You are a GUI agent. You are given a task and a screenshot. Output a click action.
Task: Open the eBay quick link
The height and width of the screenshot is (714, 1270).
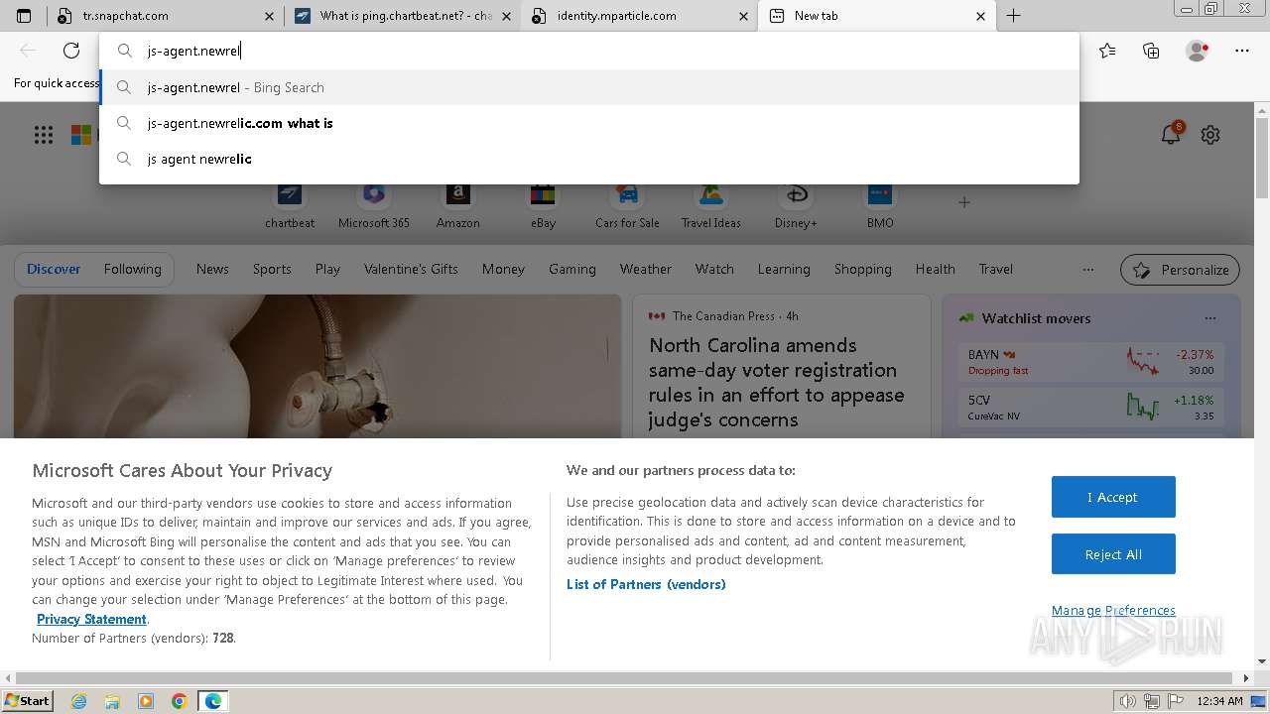coord(543,205)
